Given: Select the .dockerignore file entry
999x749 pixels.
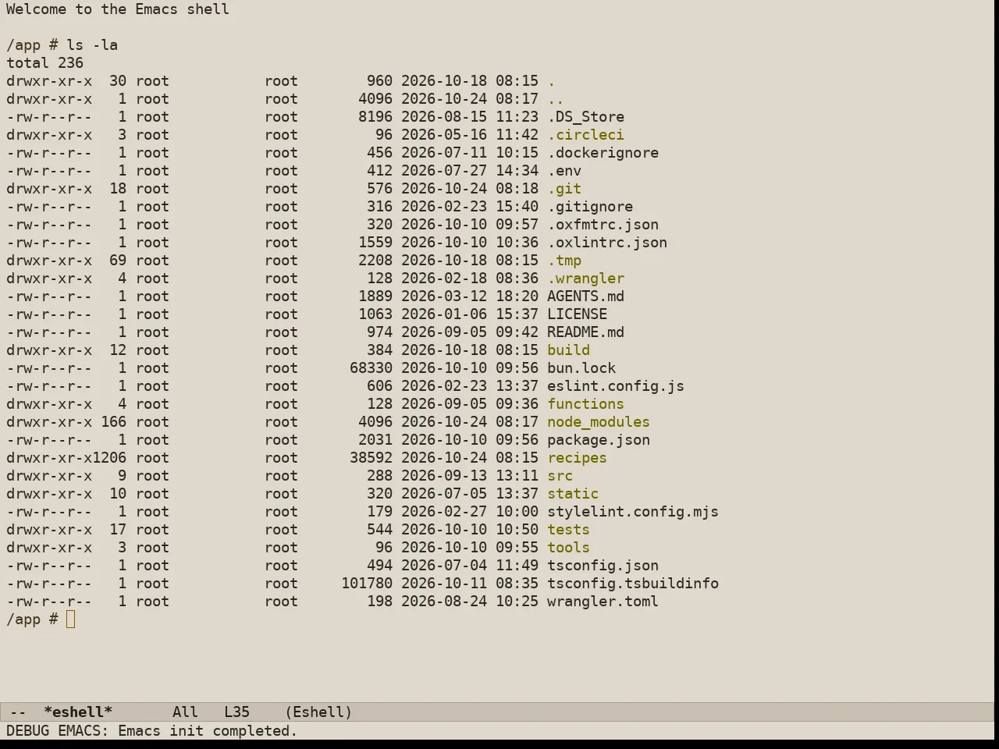Looking at the screenshot, I should pos(603,153).
